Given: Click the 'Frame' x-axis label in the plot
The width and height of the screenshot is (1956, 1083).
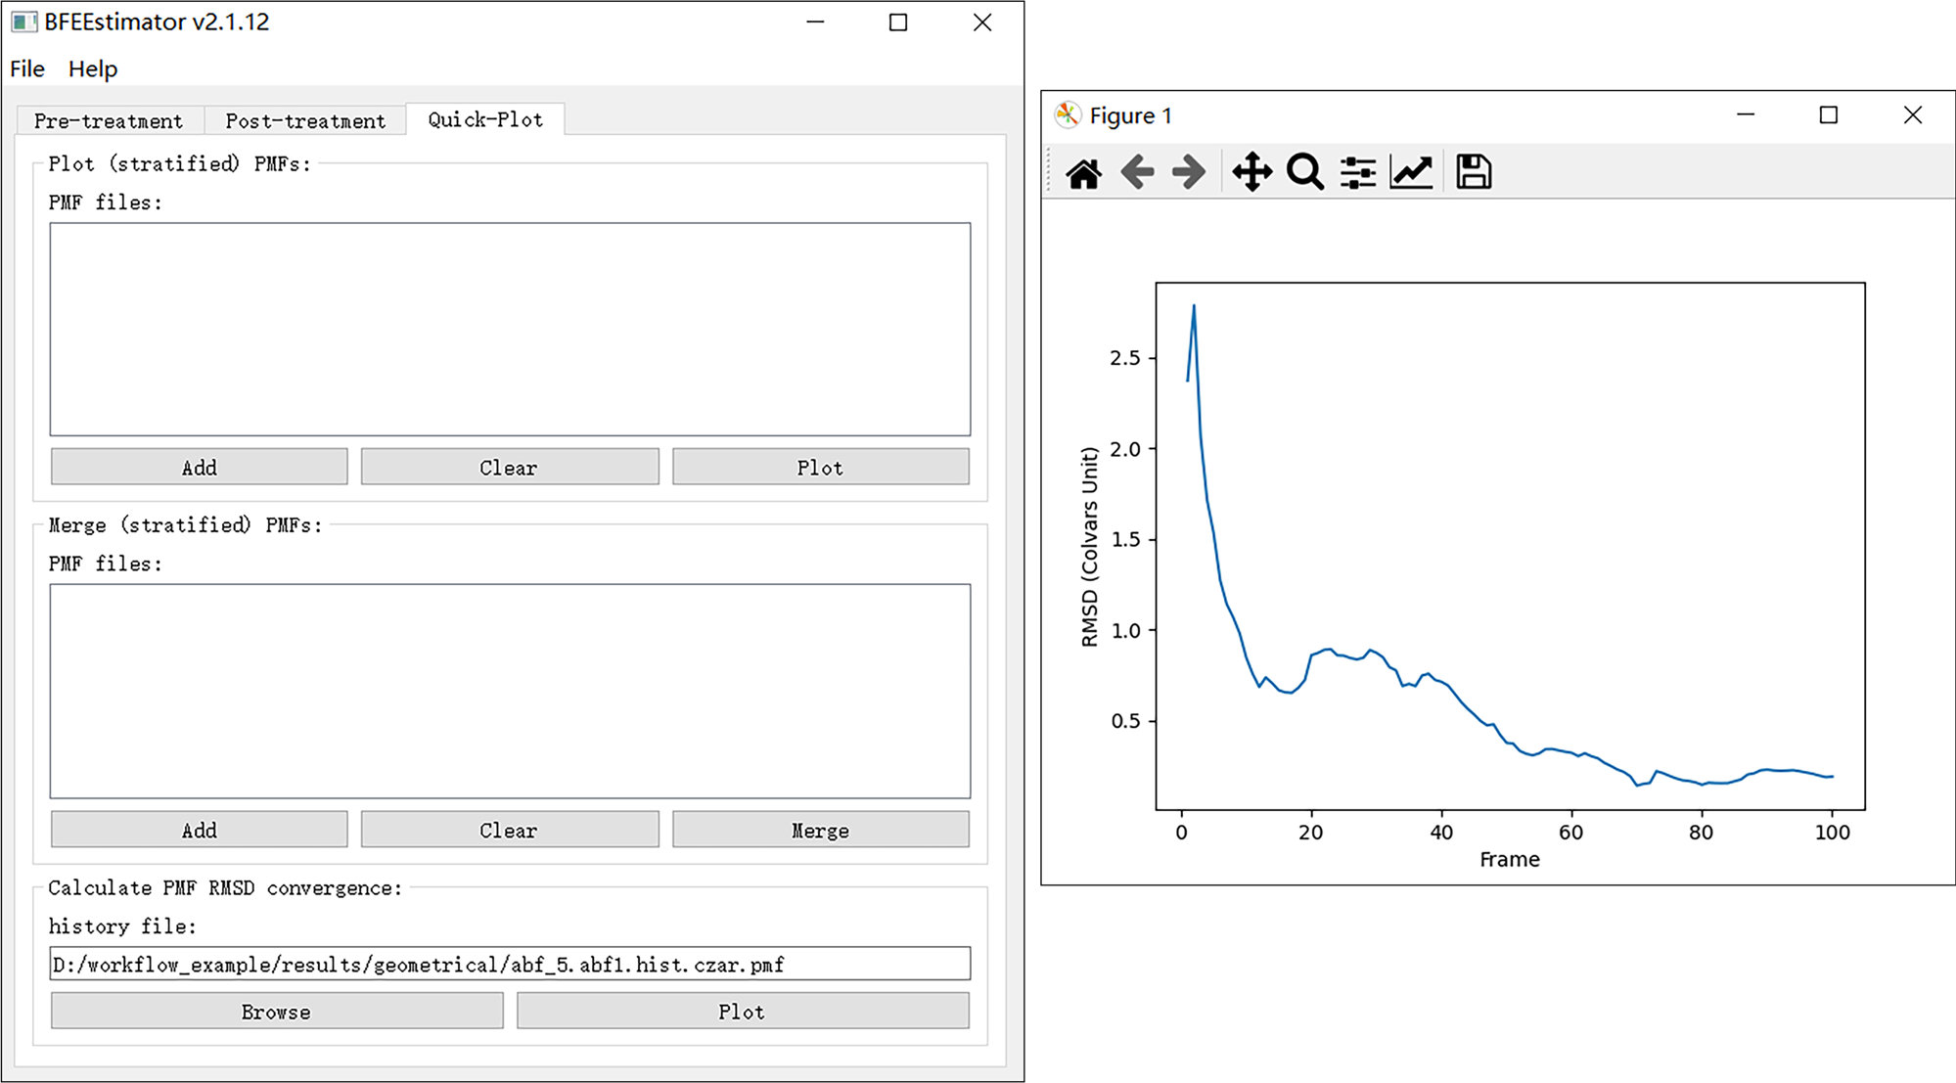Looking at the screenshot, I should click(x=1510, y=859).
